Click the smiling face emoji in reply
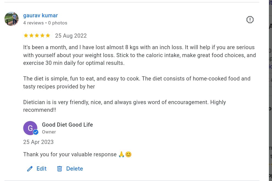The width and height of the screenshot is (272, 181). click(128, 154)
